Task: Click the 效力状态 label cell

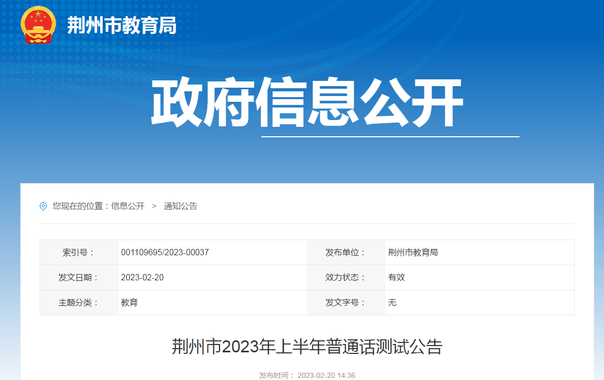Action: tap(346, 278)
